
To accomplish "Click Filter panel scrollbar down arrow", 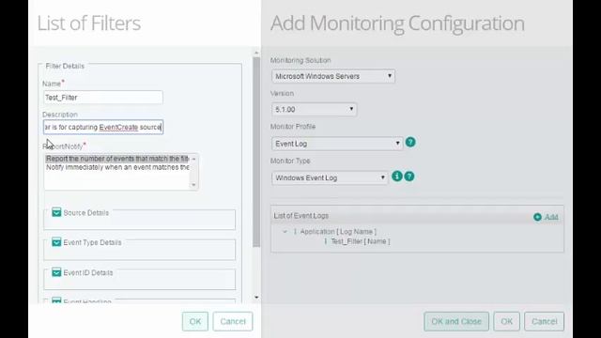I will (256, 298).
